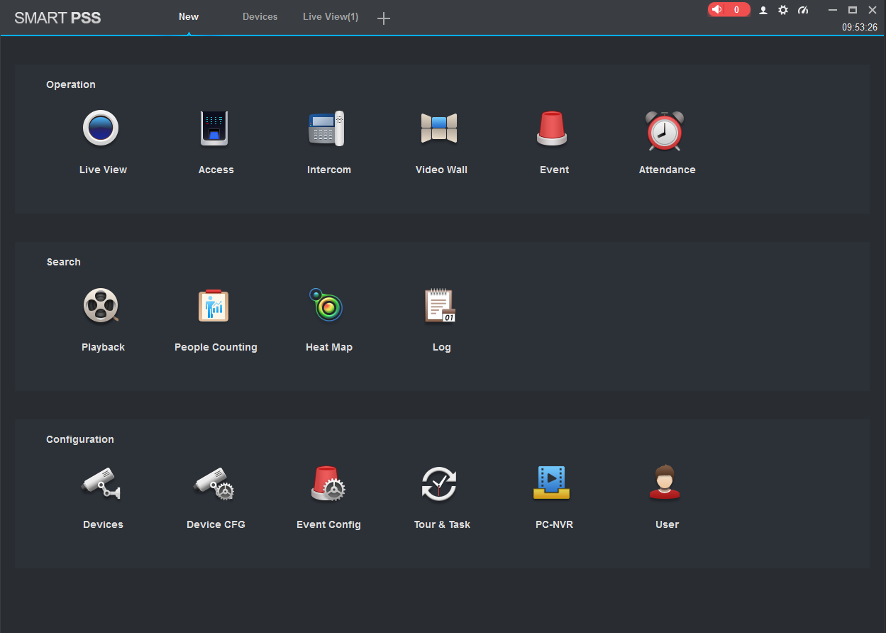Switch to the New tab
The height and width of the screenshot is (633, 886).
tap(189, 16)
